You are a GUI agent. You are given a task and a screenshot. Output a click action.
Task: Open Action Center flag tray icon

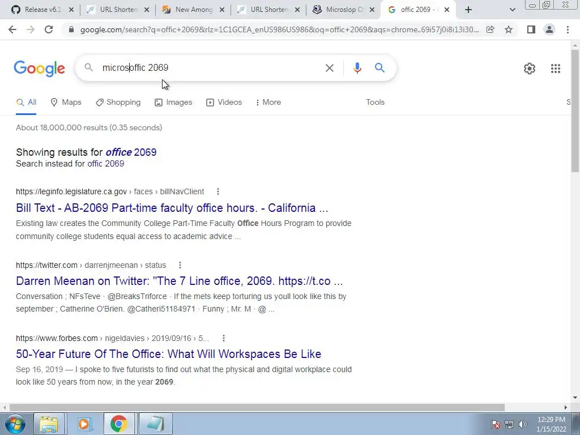[496, 424]
